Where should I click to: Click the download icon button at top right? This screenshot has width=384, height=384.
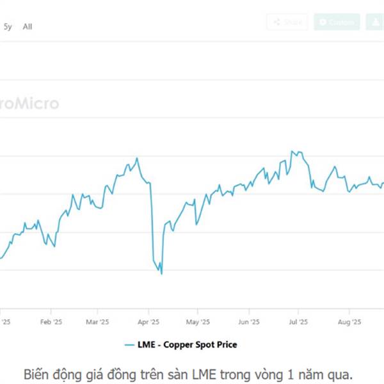tap(375, 22)
